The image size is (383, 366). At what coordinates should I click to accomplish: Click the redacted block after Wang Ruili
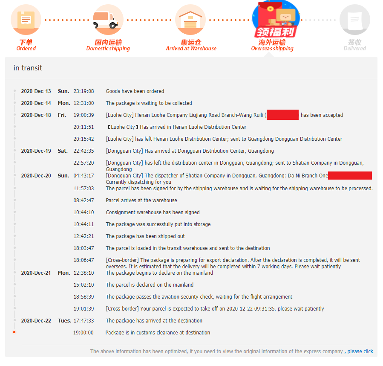282,115
